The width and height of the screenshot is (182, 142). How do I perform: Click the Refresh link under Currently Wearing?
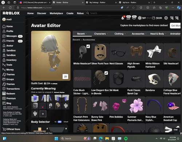[57, 92]
